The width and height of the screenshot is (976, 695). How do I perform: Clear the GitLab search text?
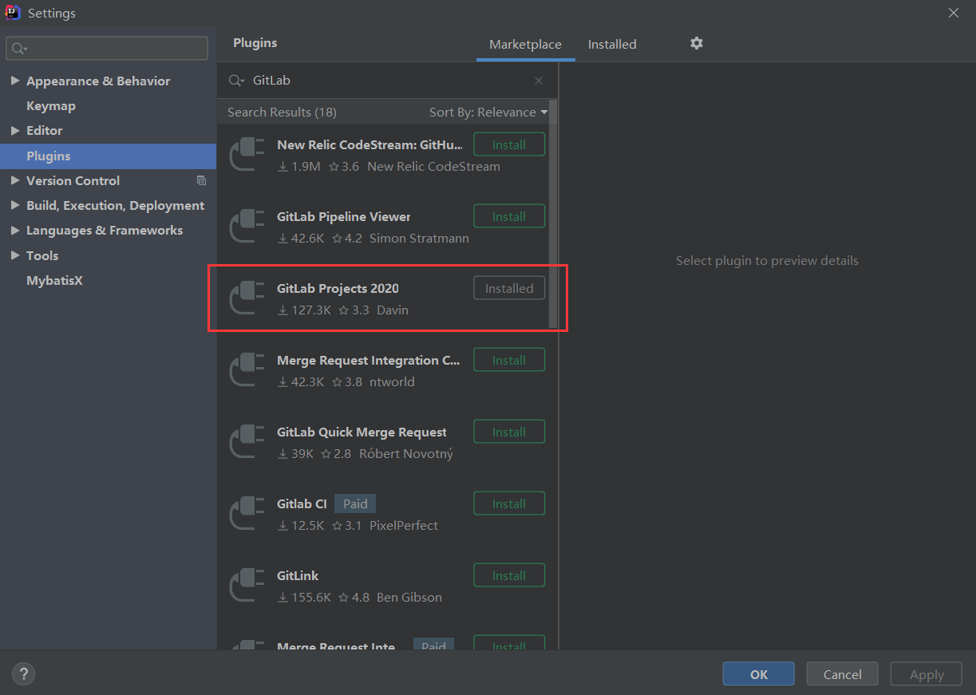(539, 81)
